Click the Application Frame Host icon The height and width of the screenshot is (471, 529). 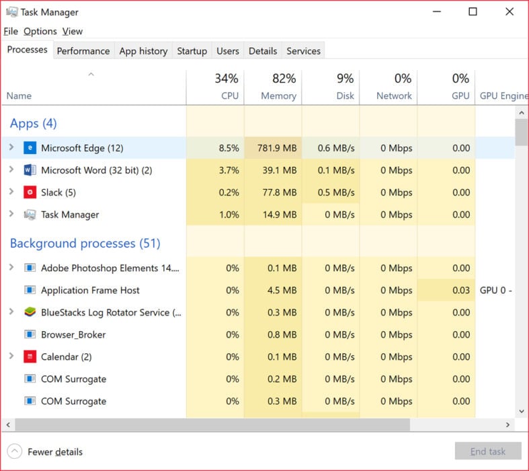(30, 290)
